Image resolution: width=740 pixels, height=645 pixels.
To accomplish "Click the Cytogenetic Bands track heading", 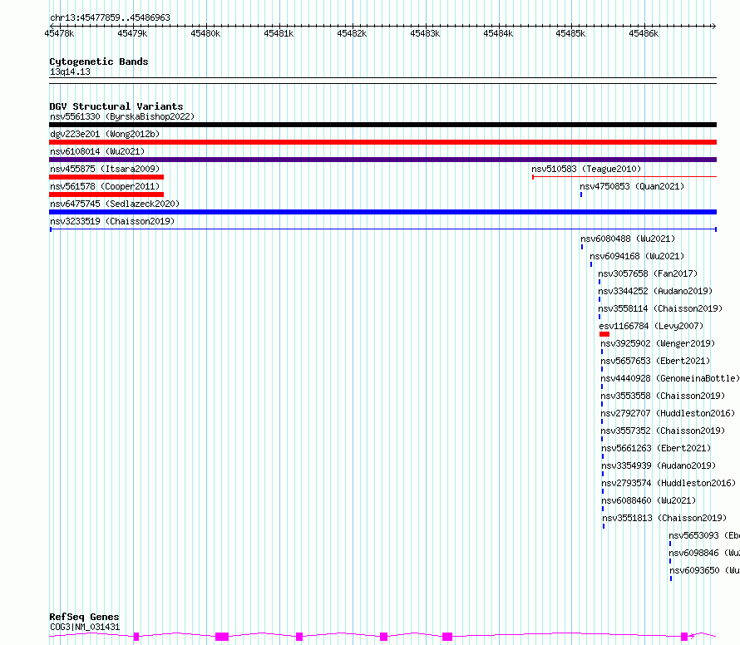I will click(x=99, y=62).
